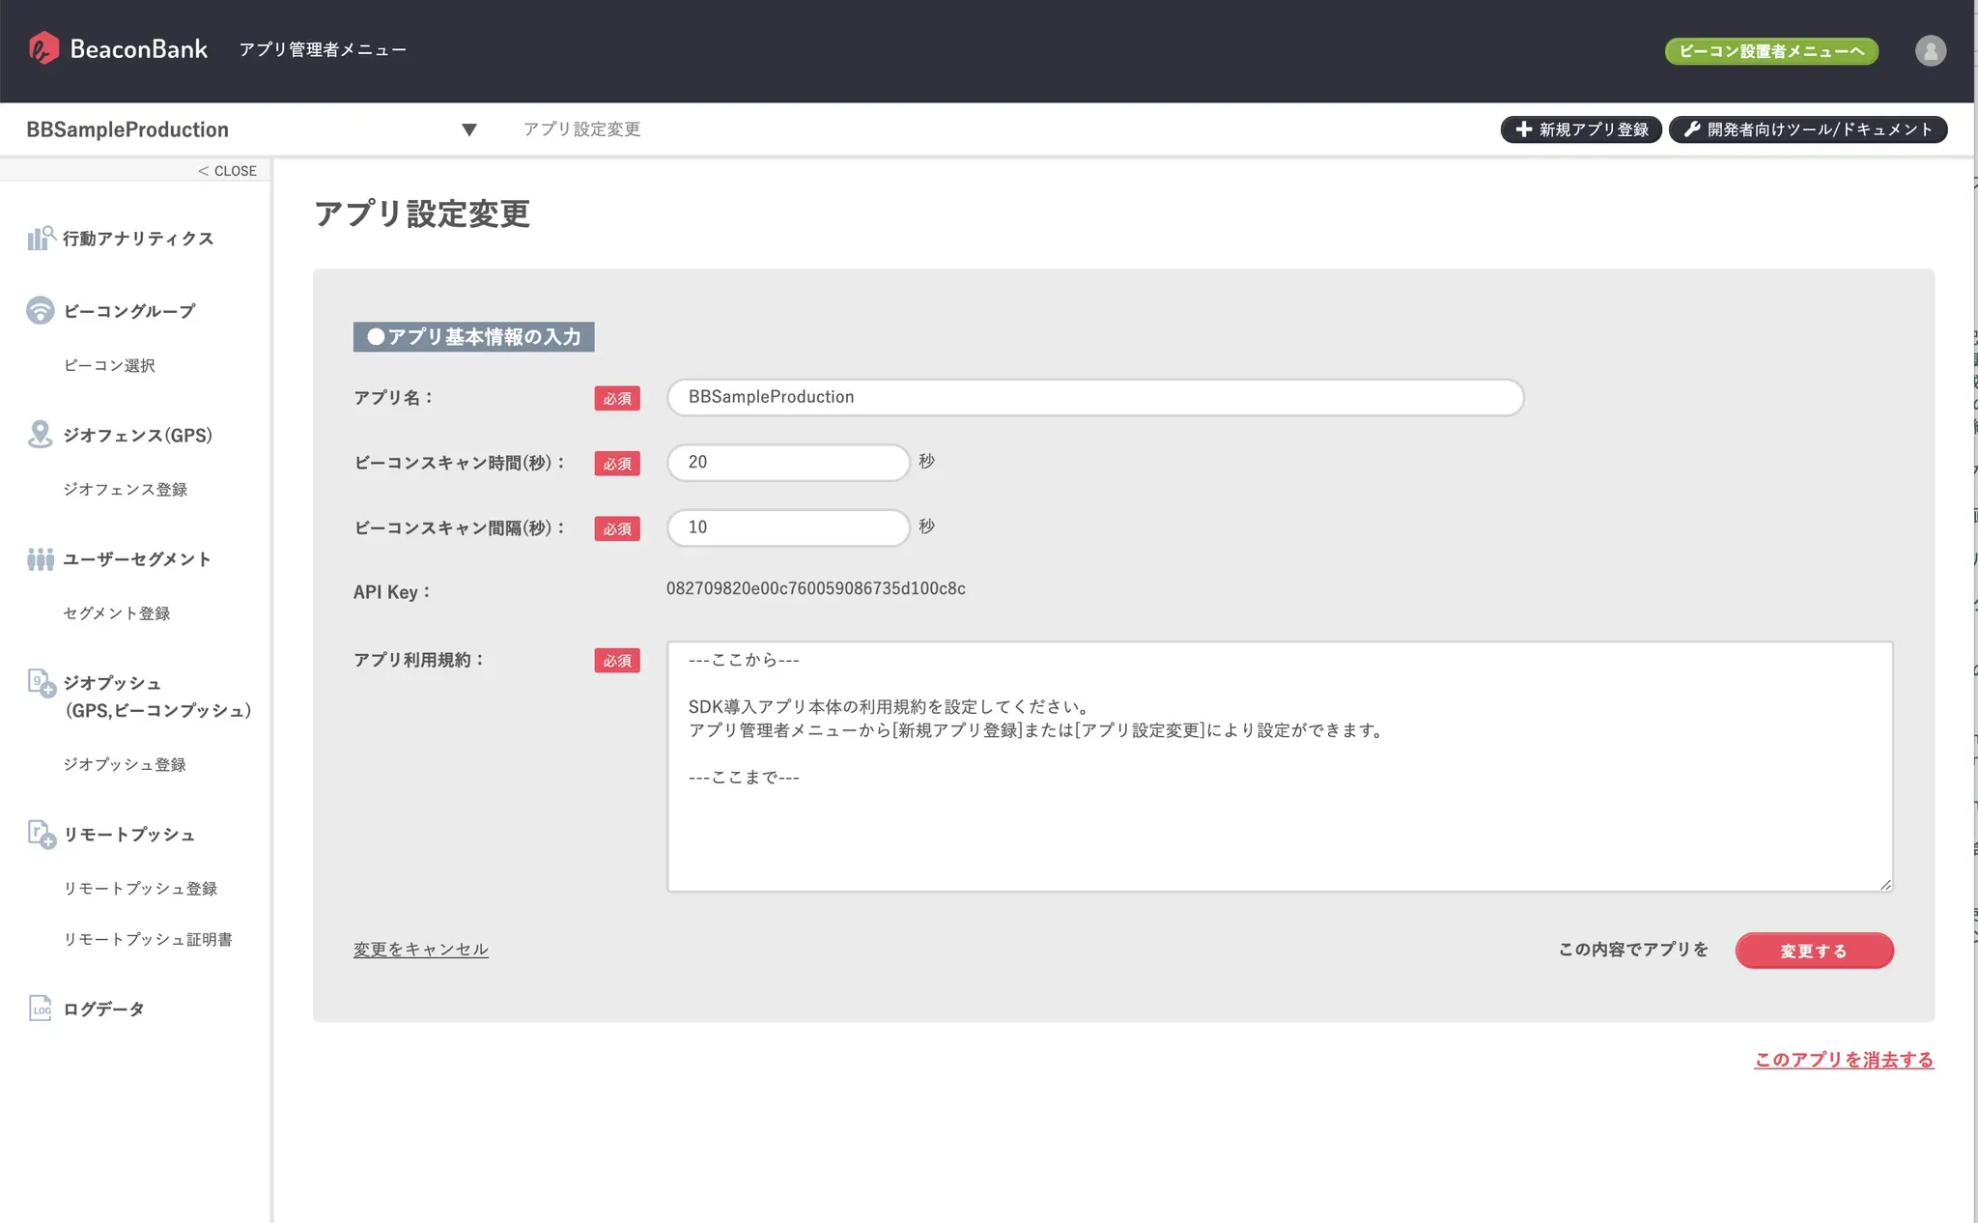Screen dimensions: 1978x1223
Task: Select ビーコン選択 in the sidebar
Action: pos(108,364)
